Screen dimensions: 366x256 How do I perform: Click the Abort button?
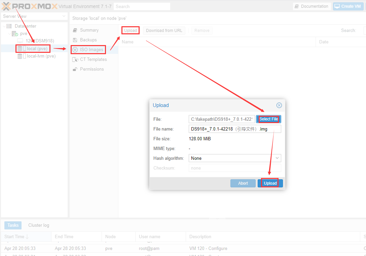coord(243,183)
